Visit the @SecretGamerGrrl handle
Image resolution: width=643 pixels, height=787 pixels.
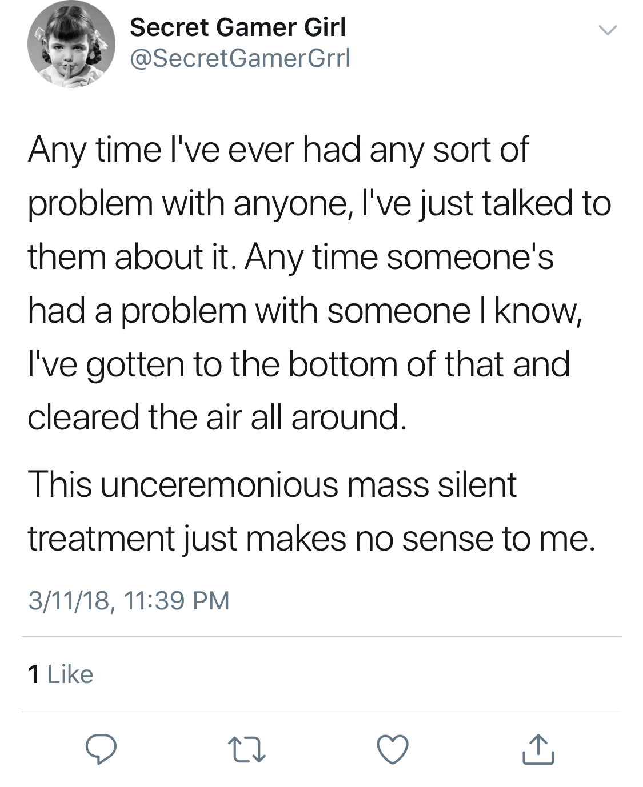240,58
